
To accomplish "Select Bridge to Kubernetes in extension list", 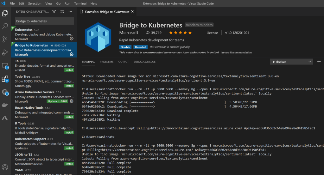I will 44,50.
